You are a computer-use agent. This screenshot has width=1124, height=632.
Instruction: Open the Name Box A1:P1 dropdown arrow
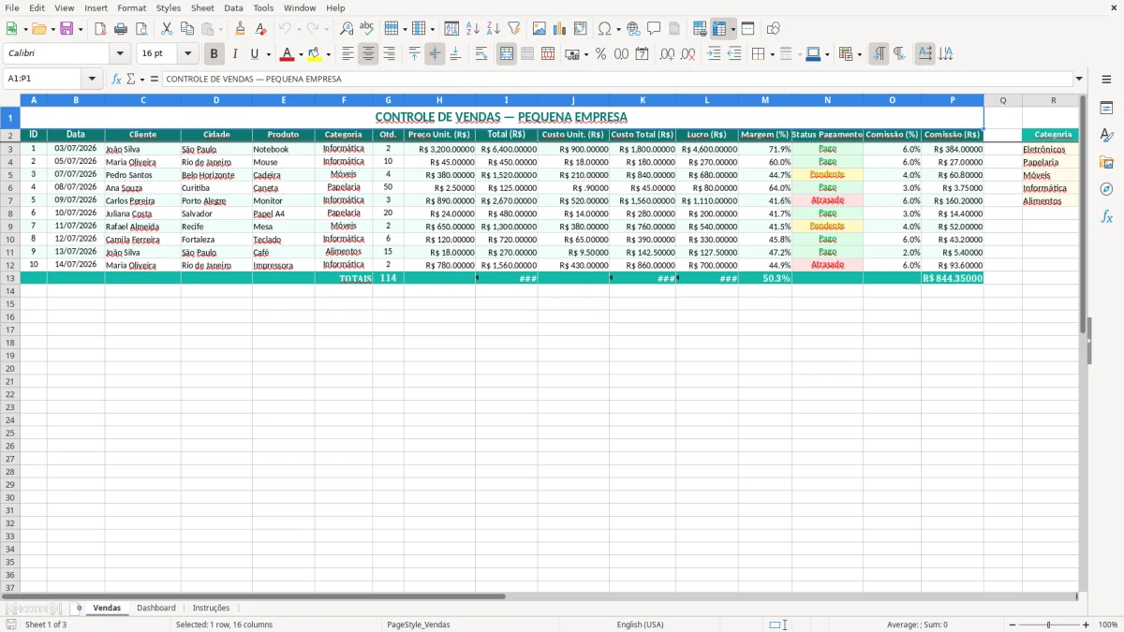pos(92,79)
